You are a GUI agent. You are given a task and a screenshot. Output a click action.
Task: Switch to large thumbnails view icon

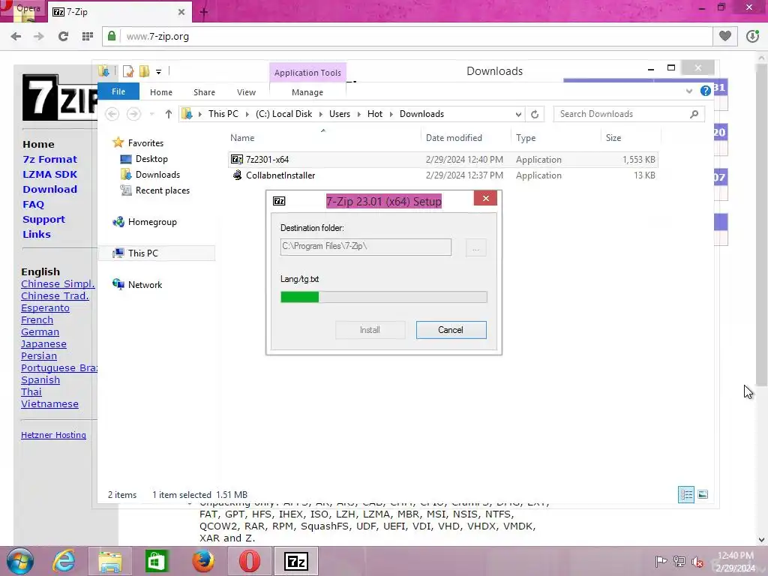click(x=703, y=494)
